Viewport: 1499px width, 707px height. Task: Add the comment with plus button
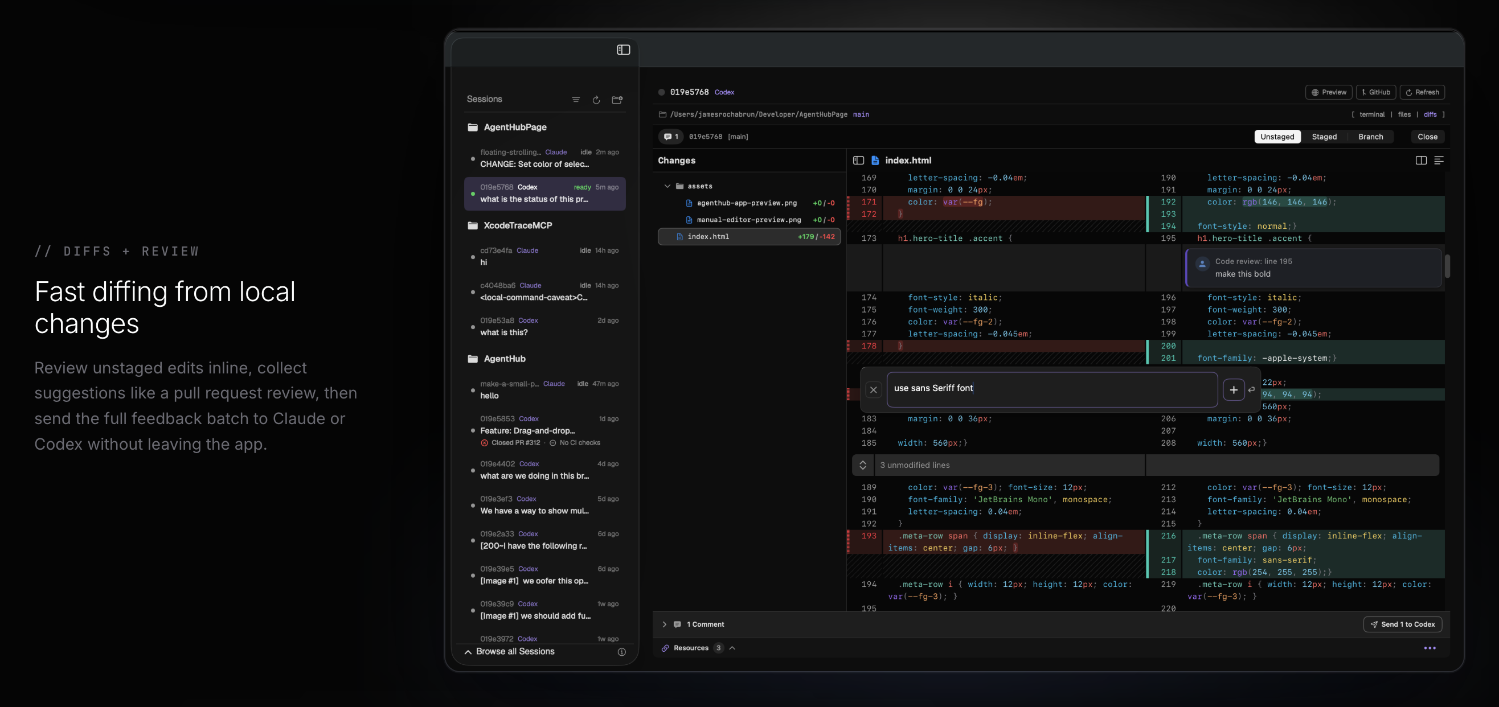(1233, 390)
